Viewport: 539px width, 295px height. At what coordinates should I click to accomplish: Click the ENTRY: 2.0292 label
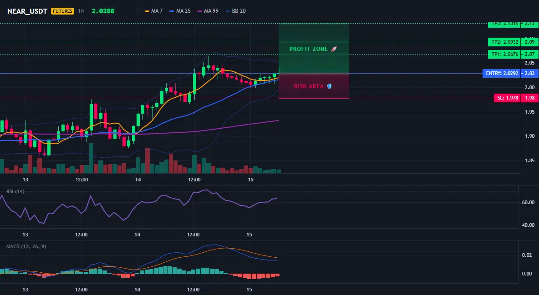click(x=502, y=73)
